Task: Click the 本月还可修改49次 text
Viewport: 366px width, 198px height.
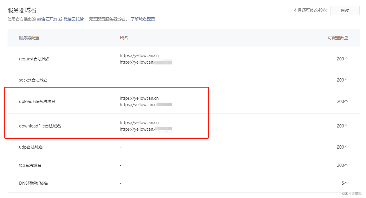Action: pos(310,10)
